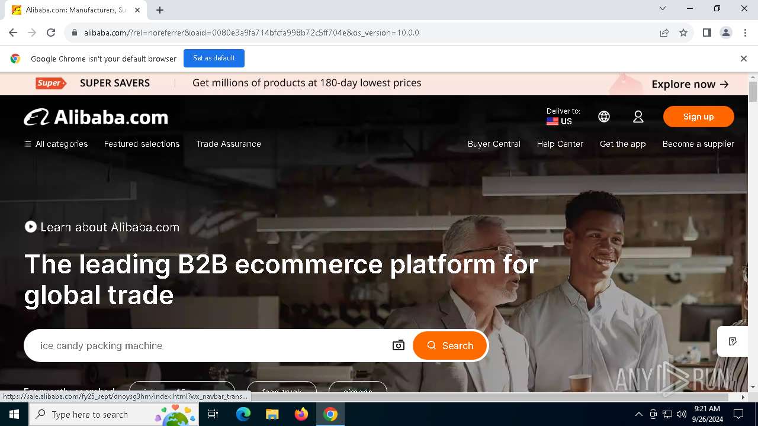Open File Explorer from the taskbar
Image resolution: width=758 pixels, height=426 pixels.
272,414
